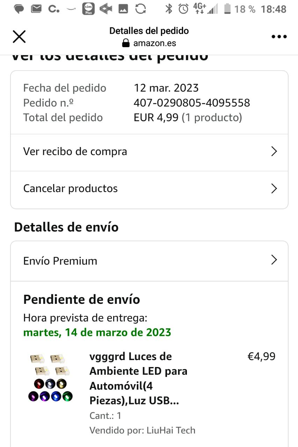Tap the Bluetooth status icon
The height and width of the screenshot is (447, 298).
coord(169,9)
